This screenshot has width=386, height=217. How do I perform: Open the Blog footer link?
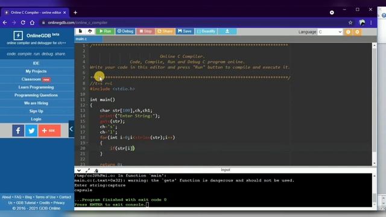click(28, 197)
